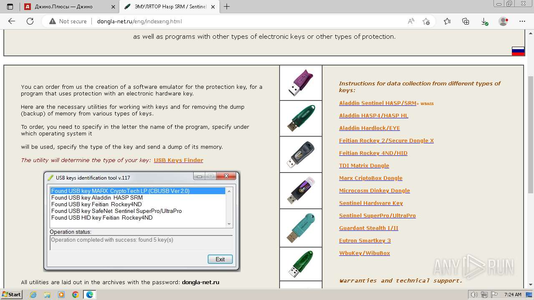Viewport: 534px width, 300px height.
Task: Launch Internet Explorer from taskbar
Action: 33,295
